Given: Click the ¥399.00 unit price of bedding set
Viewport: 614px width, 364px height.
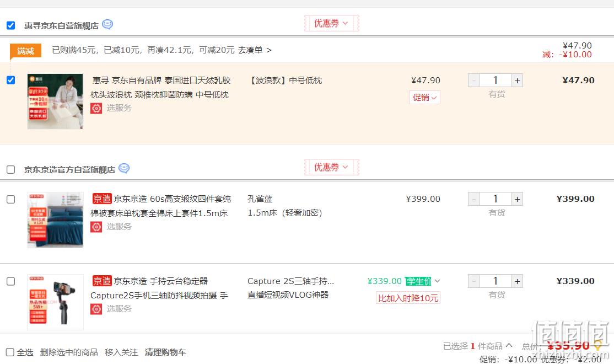Looking at the screenshot, I should [423, 199].
